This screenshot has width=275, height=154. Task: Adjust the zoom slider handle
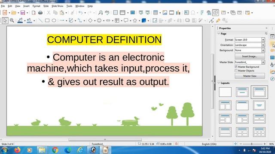(252, 144)
